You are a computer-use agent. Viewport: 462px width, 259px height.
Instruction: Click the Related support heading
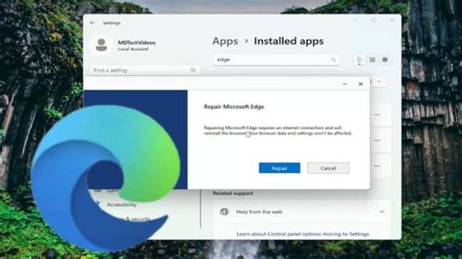pos(233,194)
